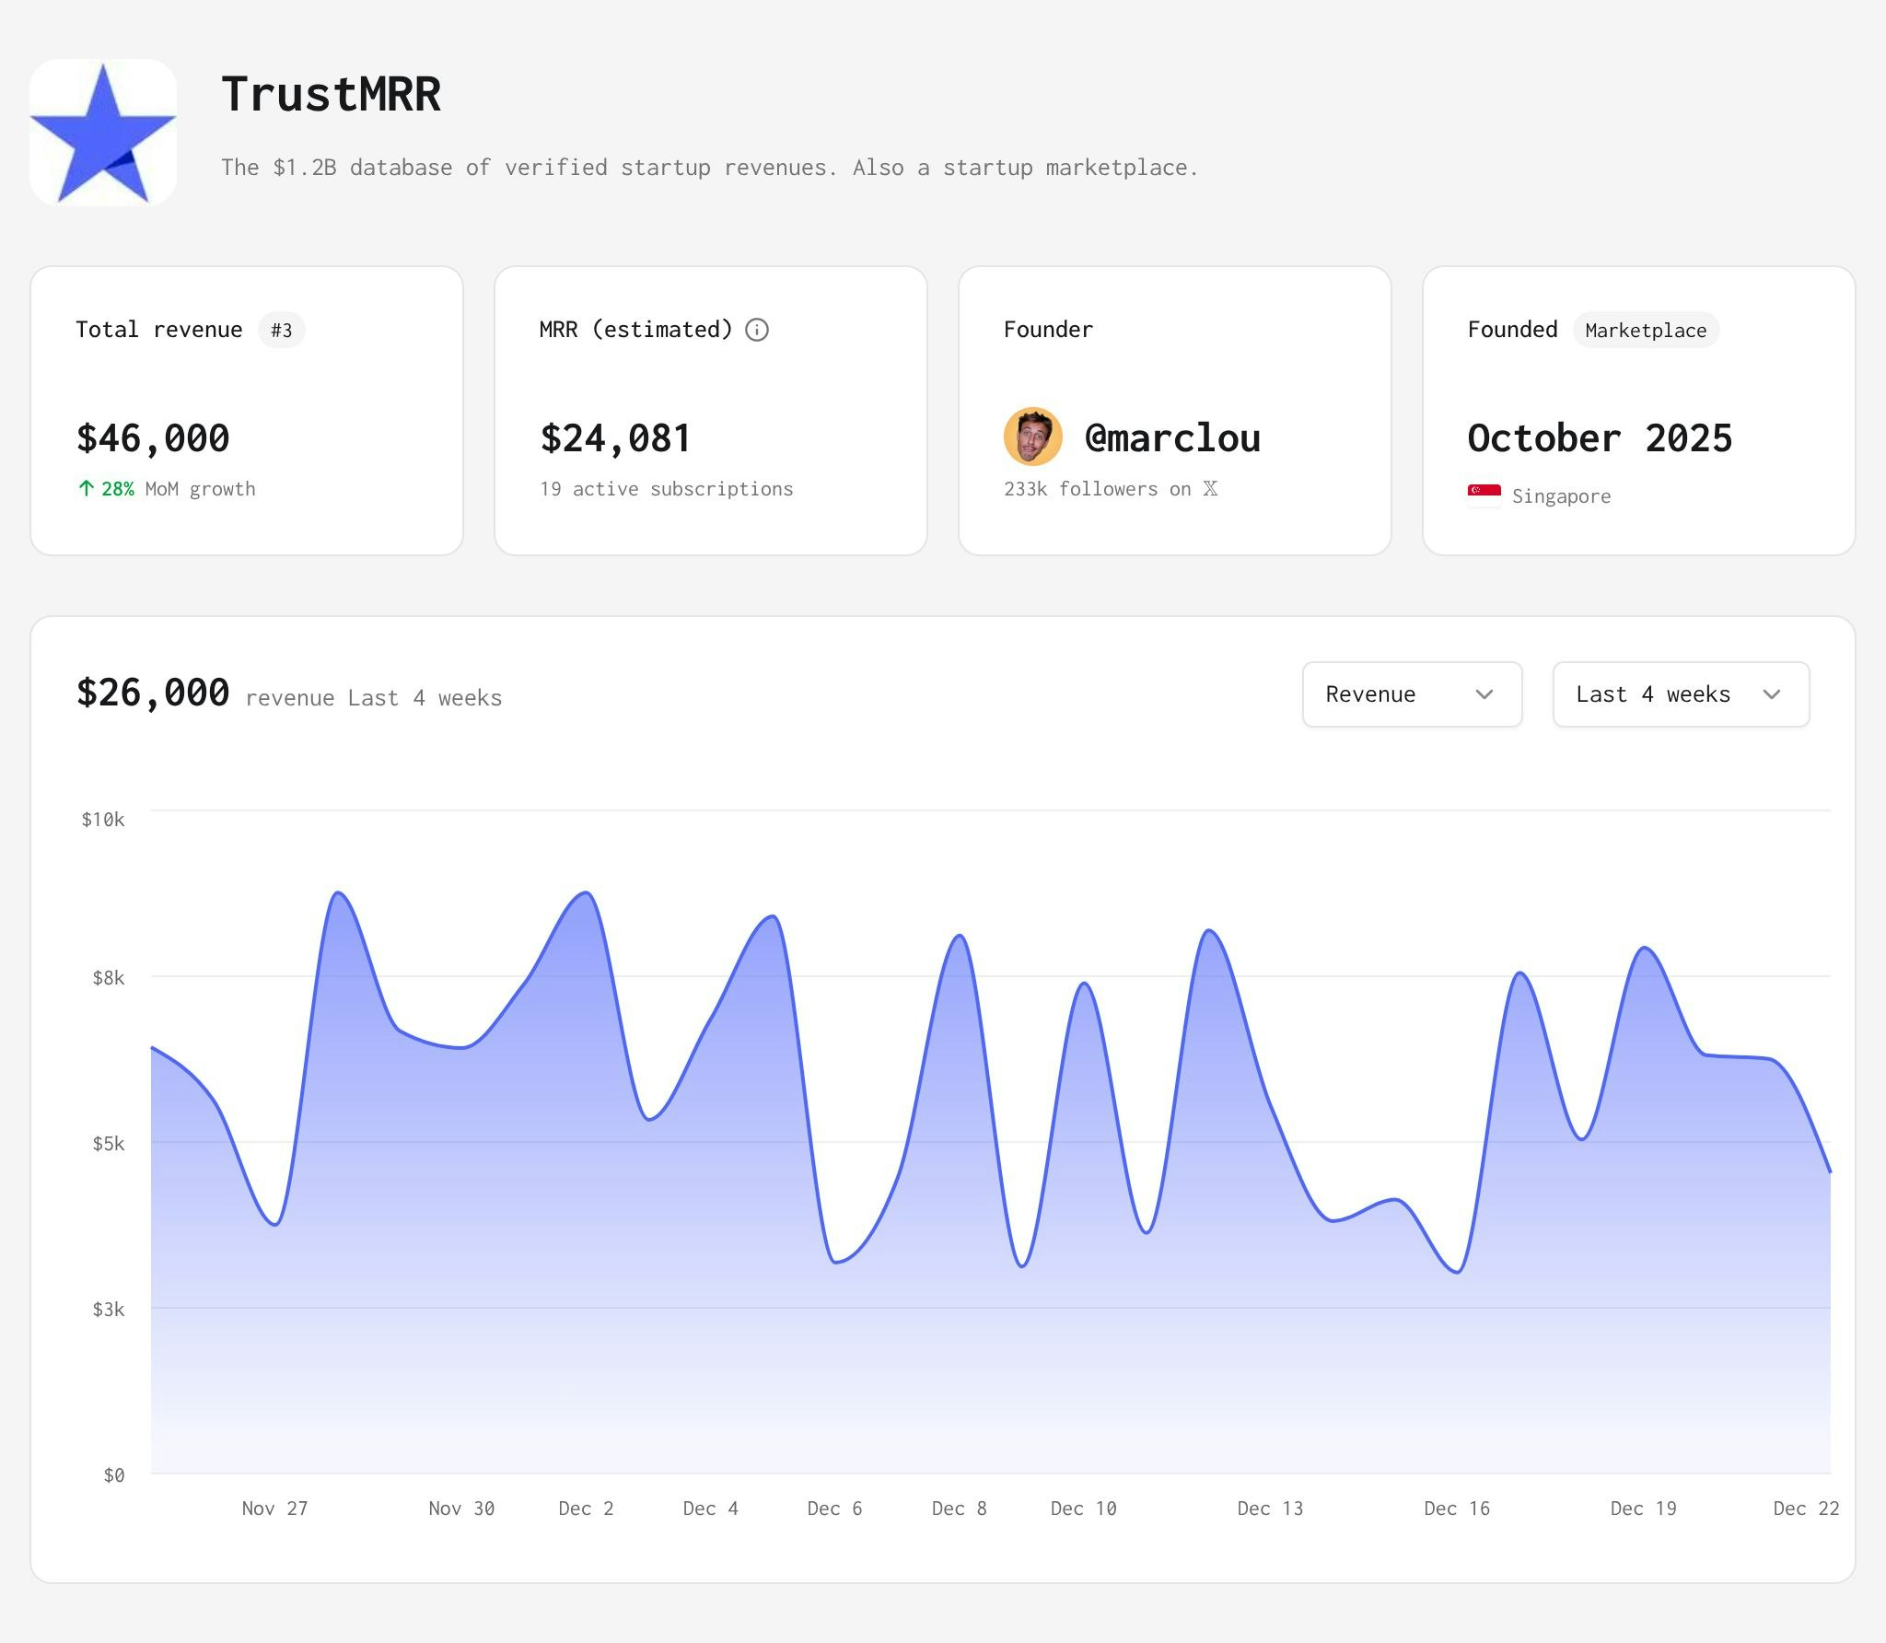Click the $46,000 total revenue figure
This screenshot has height=1643, width=1886.
(x=153, y=438)
